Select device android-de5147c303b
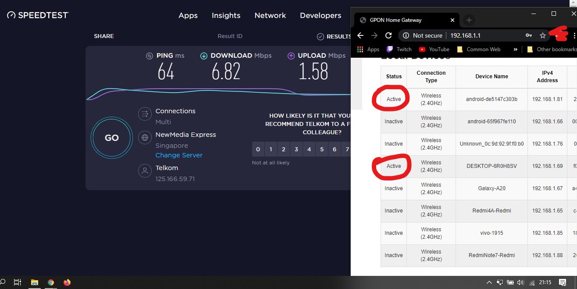 (x=492, y=99)
